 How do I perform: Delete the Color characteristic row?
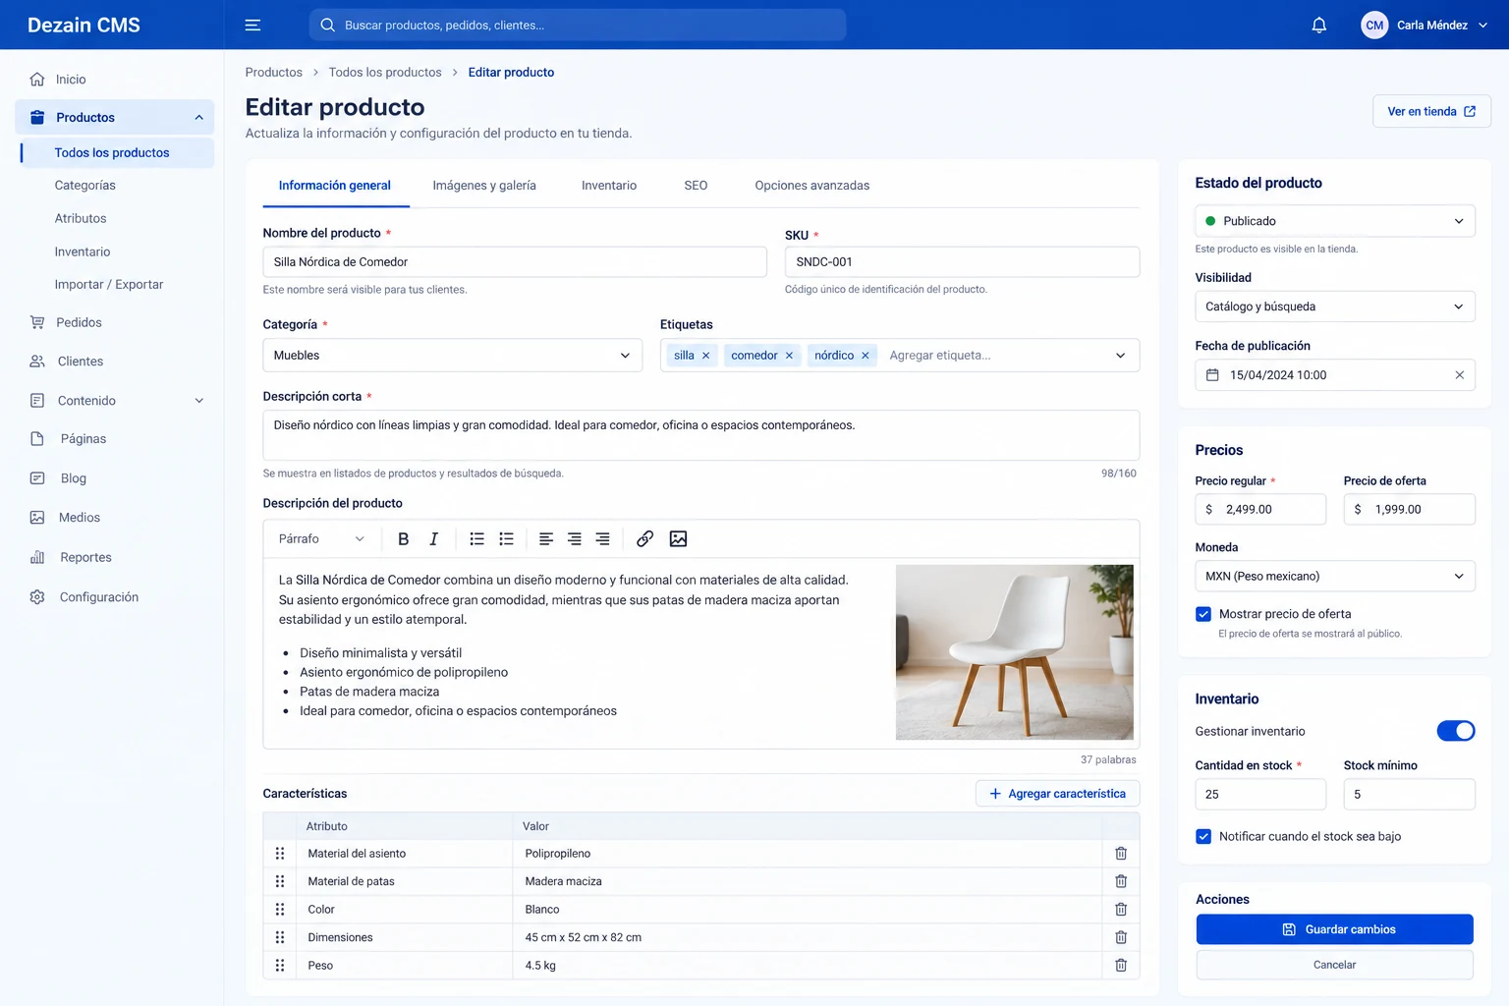click(x=1121, y=910)
